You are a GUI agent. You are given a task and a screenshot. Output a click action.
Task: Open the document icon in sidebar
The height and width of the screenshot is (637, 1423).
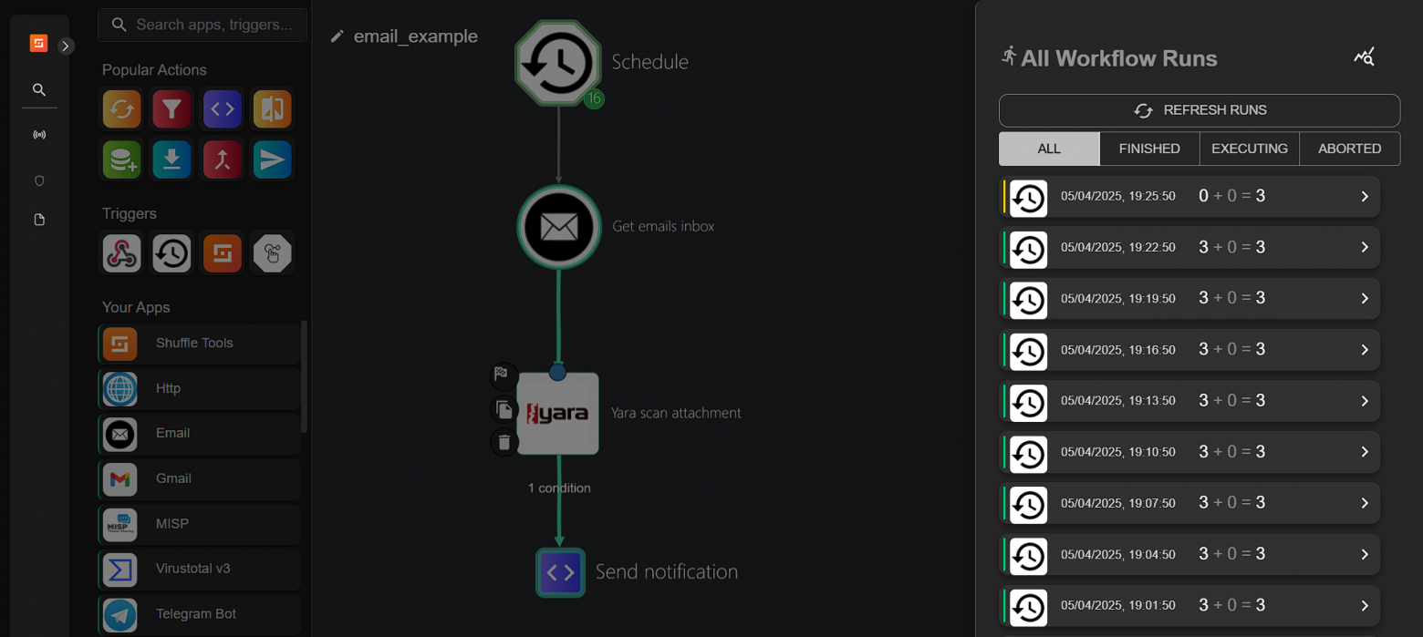38,220
